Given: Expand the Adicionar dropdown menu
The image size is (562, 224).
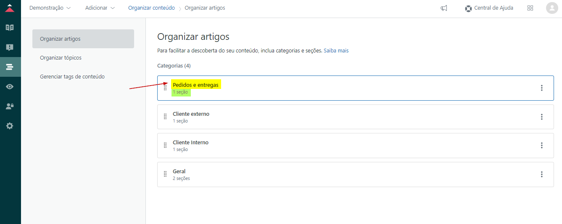Looking at the screenshot, I should coord(100,8).
